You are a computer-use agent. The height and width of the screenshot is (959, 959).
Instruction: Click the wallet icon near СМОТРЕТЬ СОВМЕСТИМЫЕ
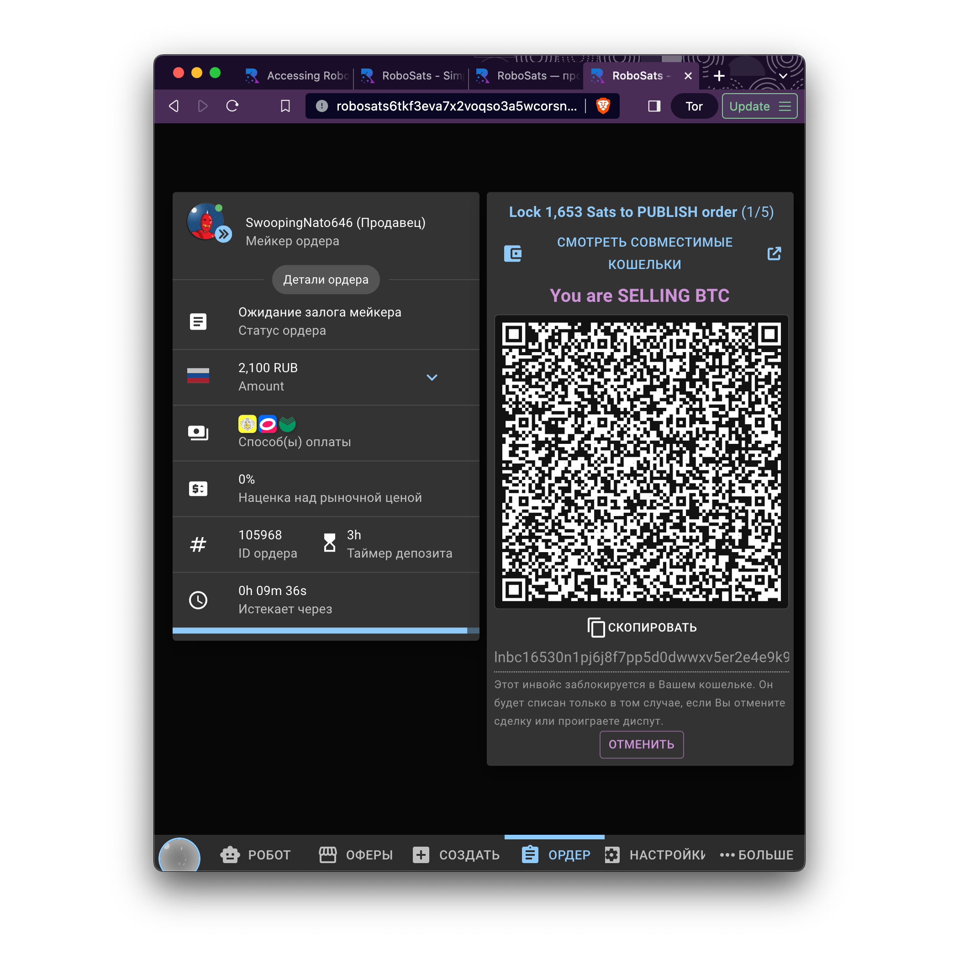point(513,253)
